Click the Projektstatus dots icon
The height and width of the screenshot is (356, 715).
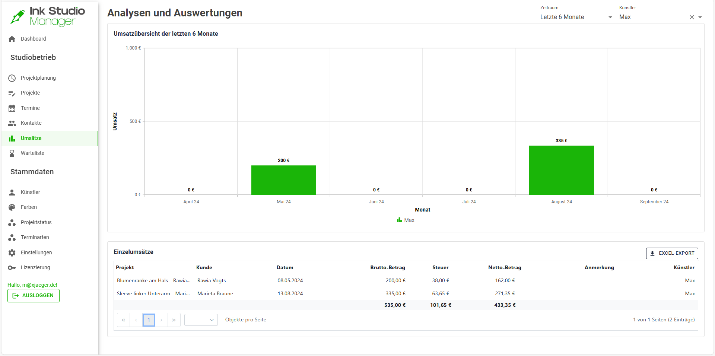click(12, 223)
